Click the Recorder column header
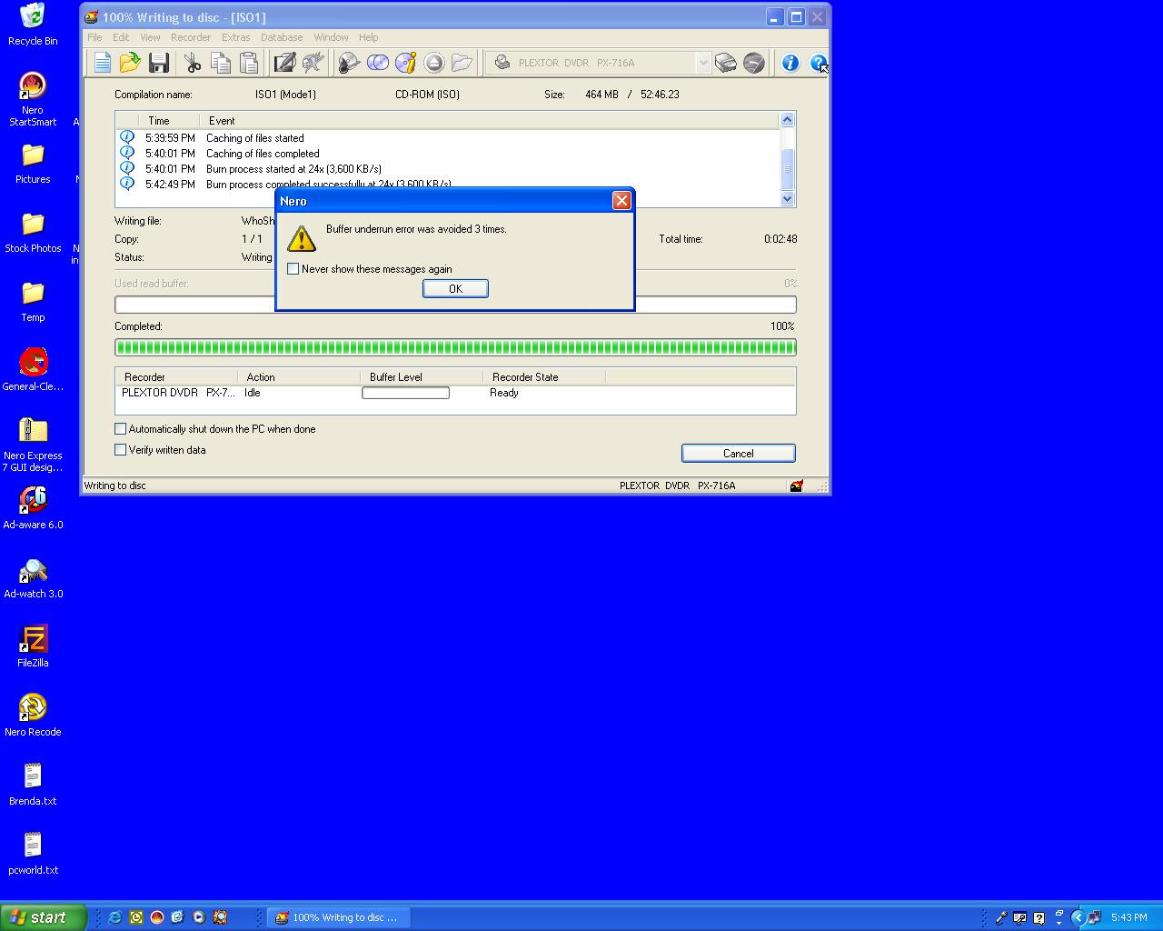1163x931 pixels. 176,376
